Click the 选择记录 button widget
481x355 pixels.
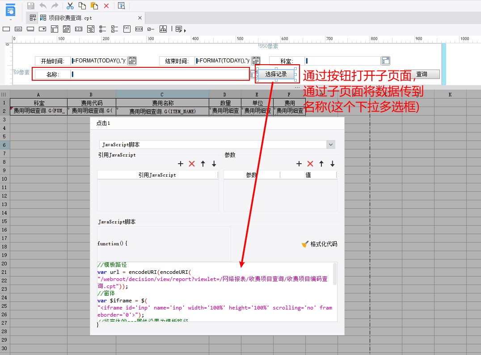click(276, 74)
